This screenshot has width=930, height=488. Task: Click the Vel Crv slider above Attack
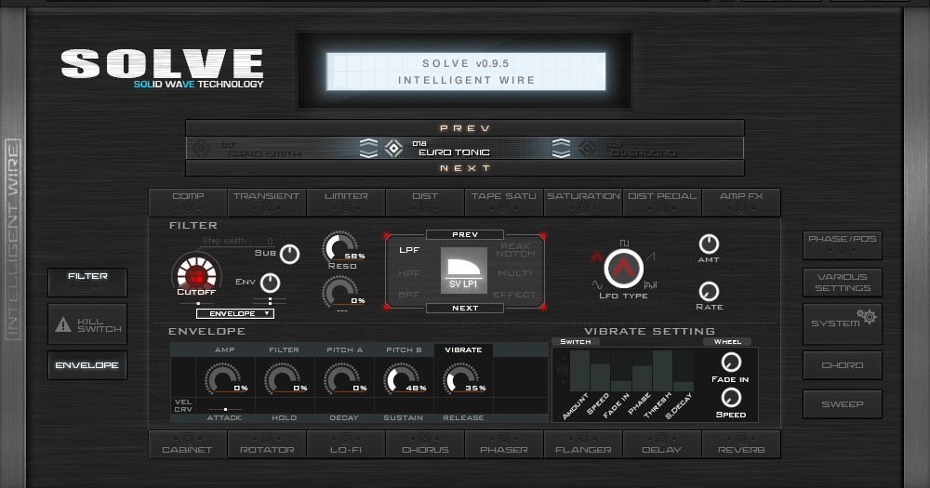click(225, 409)
